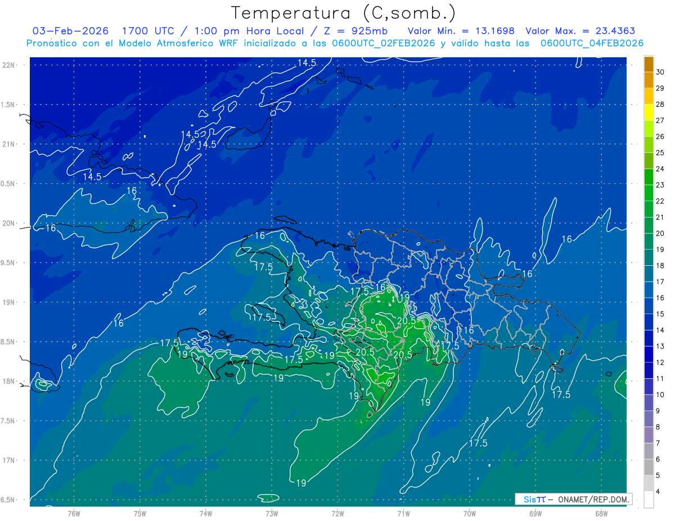Viewport: 675px width, 521px height.
Task: Click the valid-until time 0600UTC_04FEB2026
Action: click(x=592, y=43)
